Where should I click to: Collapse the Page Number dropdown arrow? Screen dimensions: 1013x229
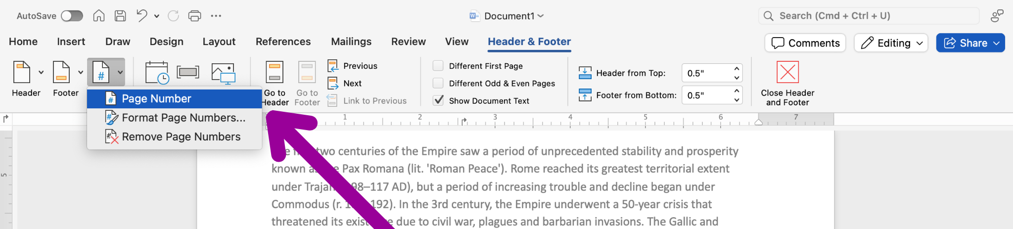[x=120, y=72]
